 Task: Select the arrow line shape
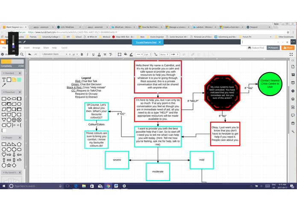tap(4, 85)
